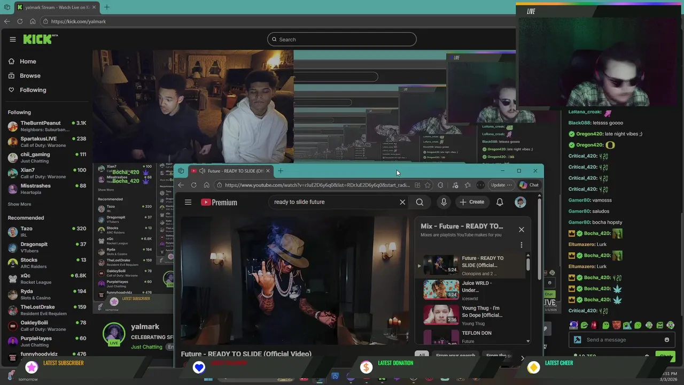684x385 pixels.
Task: Select the yalmark Stream tab
Action: coord(57,7)
